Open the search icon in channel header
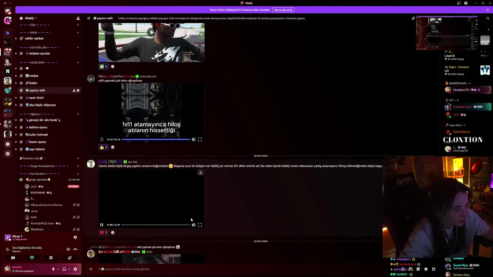 (488, 18)
